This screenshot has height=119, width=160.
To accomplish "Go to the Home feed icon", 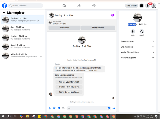I will tap(64, 6).
